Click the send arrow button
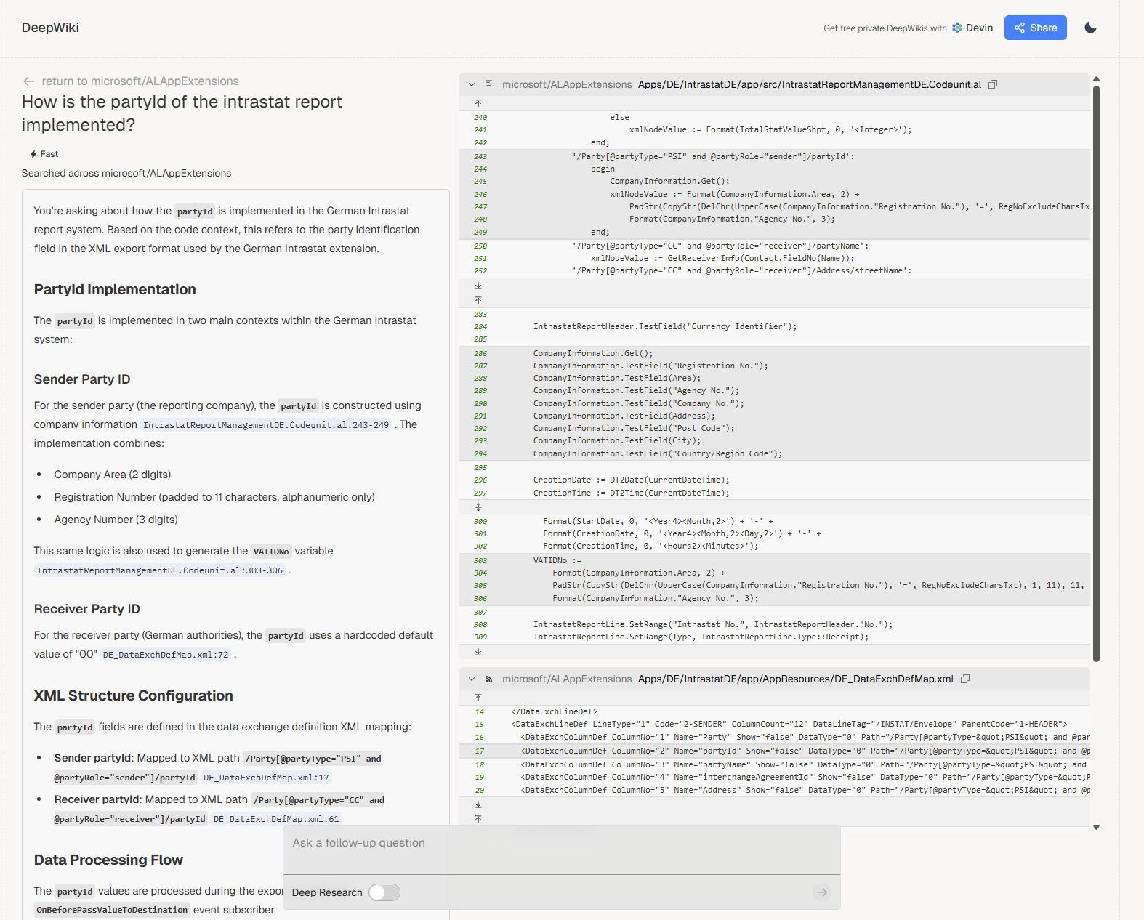This screenshot has height=920, width=1144. click(822, 892)
